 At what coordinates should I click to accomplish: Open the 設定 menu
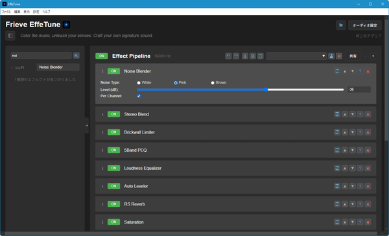(36, 12)
